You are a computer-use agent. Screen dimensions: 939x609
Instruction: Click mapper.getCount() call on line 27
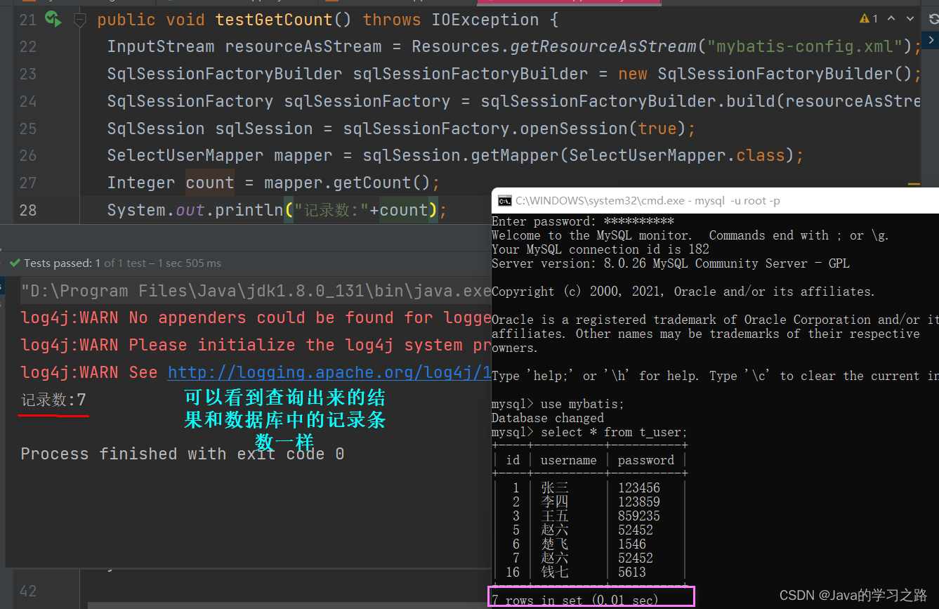(x=347, y=183)
